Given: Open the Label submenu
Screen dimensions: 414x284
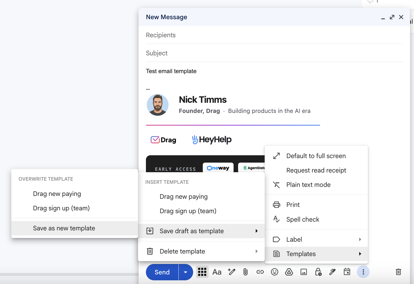Looking at the screenshot, I should click(x=316, y=239).
